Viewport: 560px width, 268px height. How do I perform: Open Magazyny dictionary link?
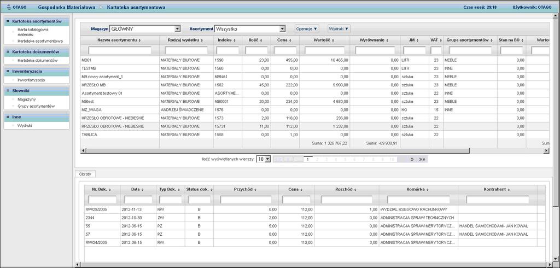(x=26, y=100)
